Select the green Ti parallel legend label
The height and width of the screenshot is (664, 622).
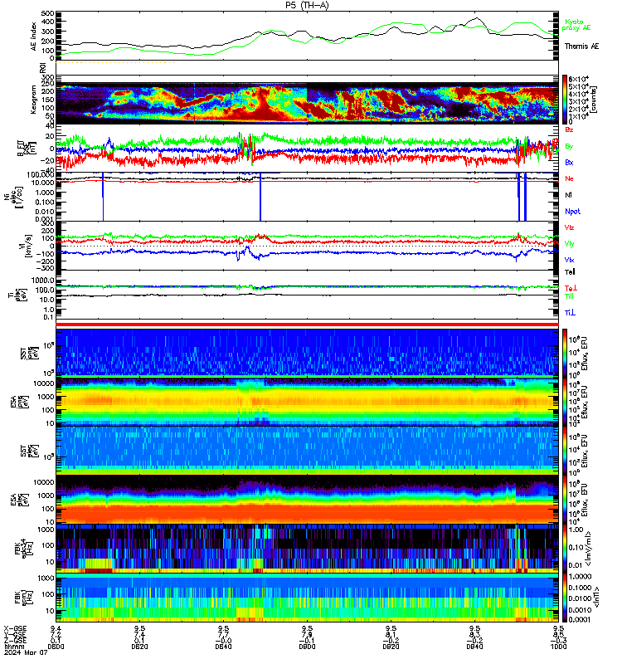click(569, 296)
